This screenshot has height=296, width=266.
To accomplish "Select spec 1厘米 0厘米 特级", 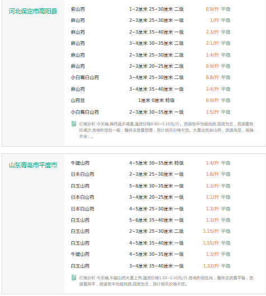I will coord(156,100).
